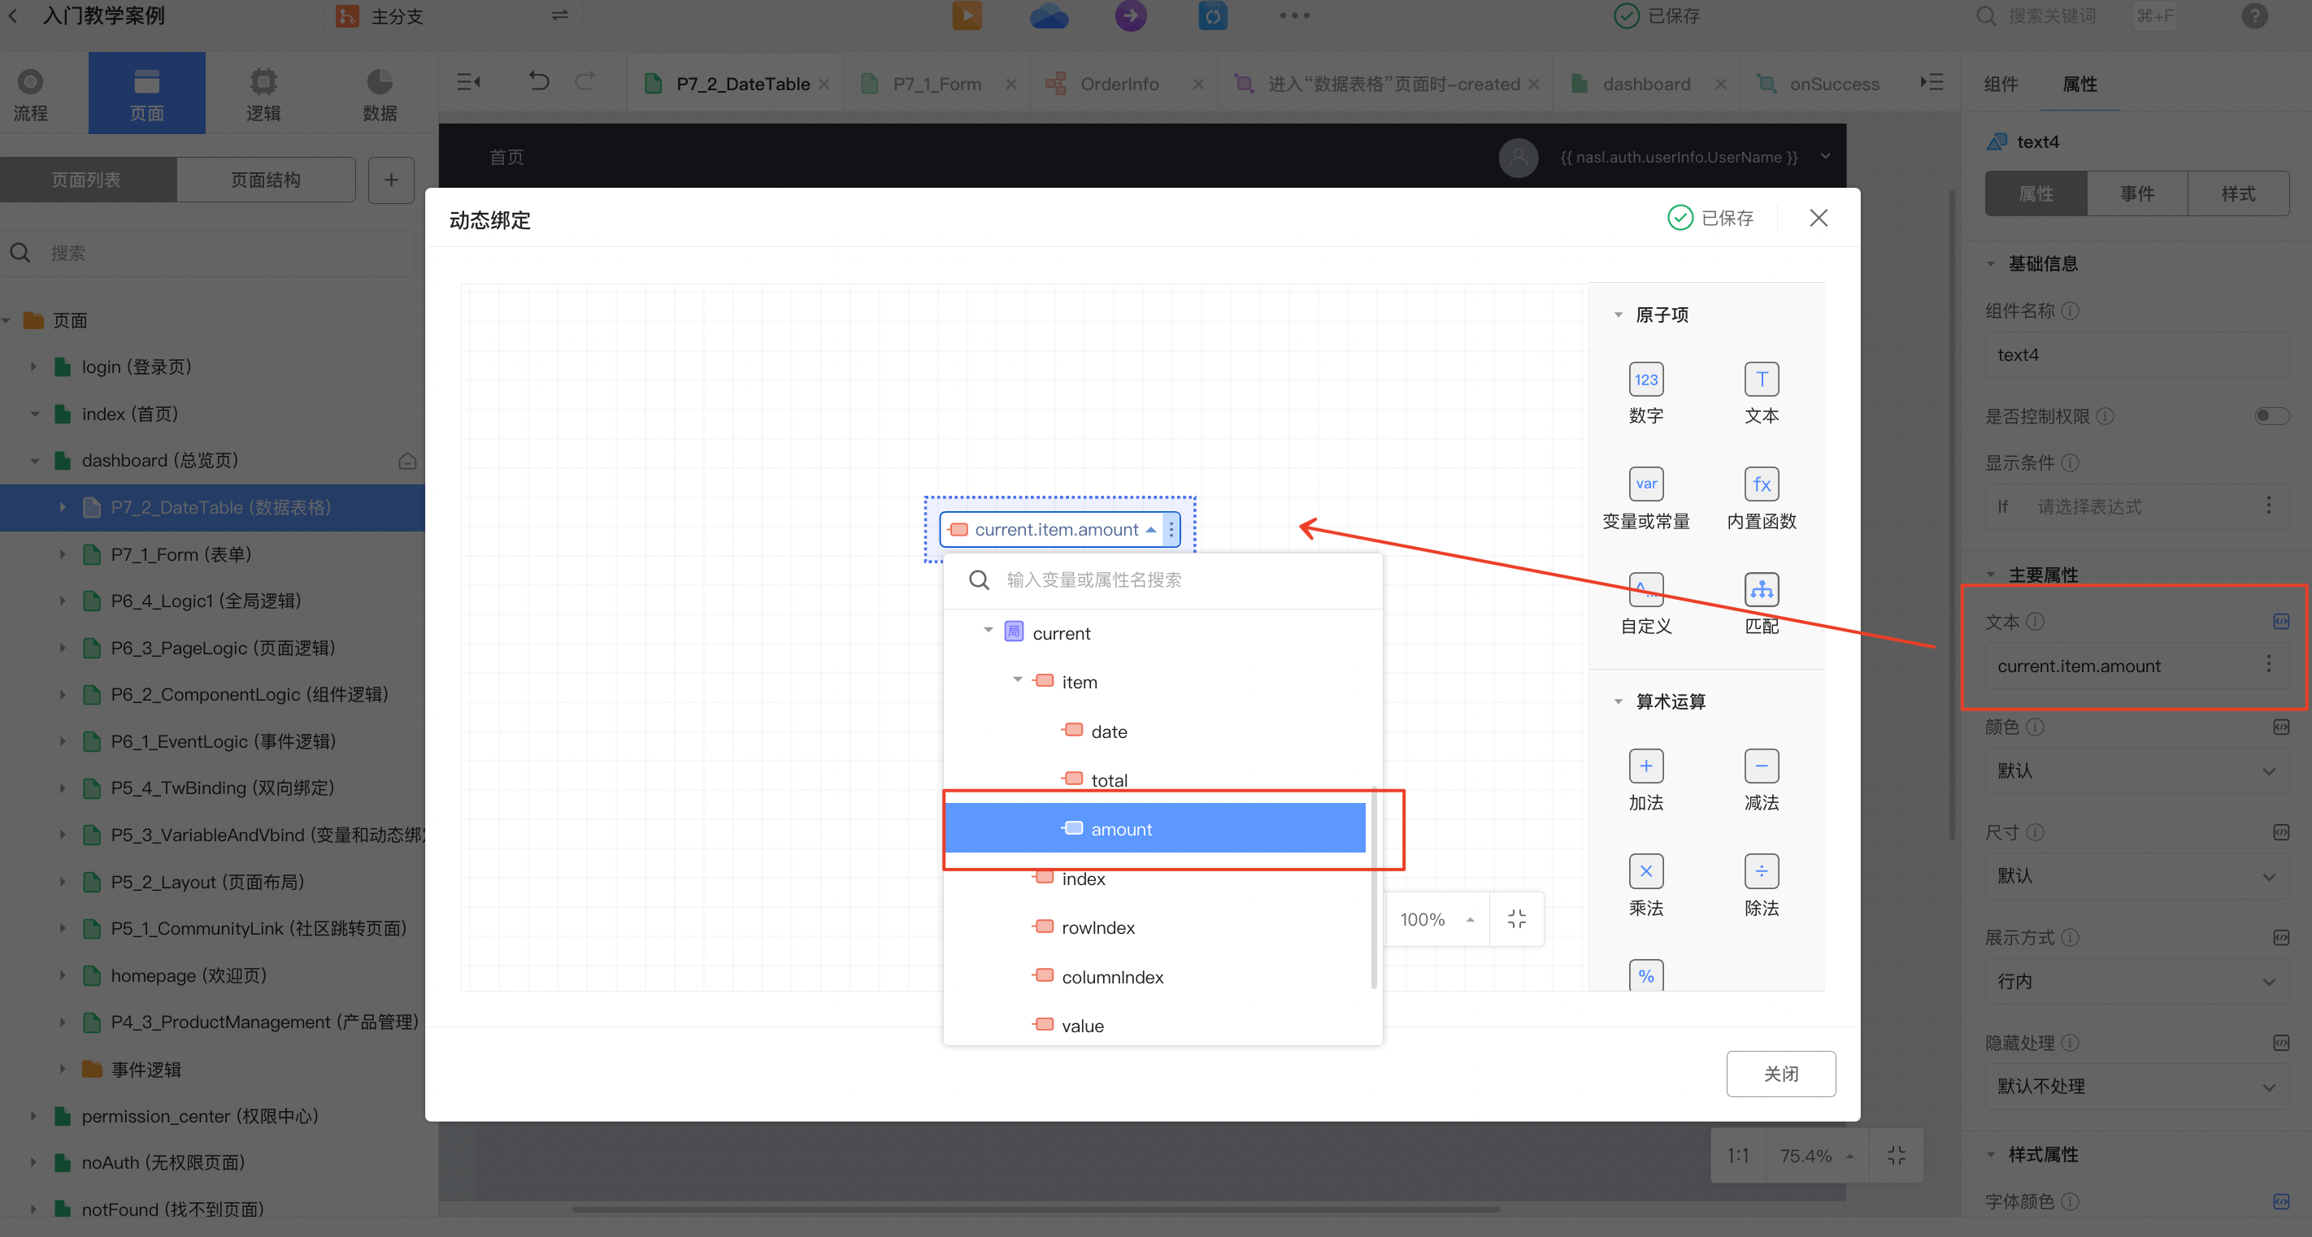This screenshot has width=2312, height=1237.
Task: Open the 尺寸 默认 dropdown
Action: pos(2136,875)
